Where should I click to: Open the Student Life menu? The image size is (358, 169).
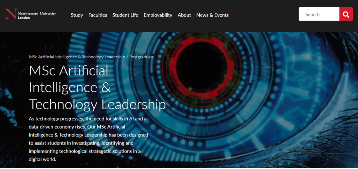pos(126,15)
